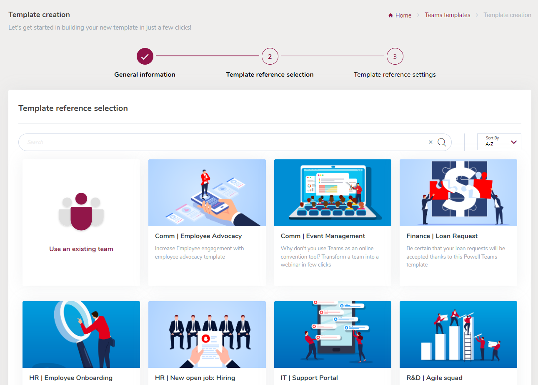Viewport: 538px width, 385px height.
Task: Select the Comm | Employee Advocacy thumbnail image
Action: tap(207, 193)
